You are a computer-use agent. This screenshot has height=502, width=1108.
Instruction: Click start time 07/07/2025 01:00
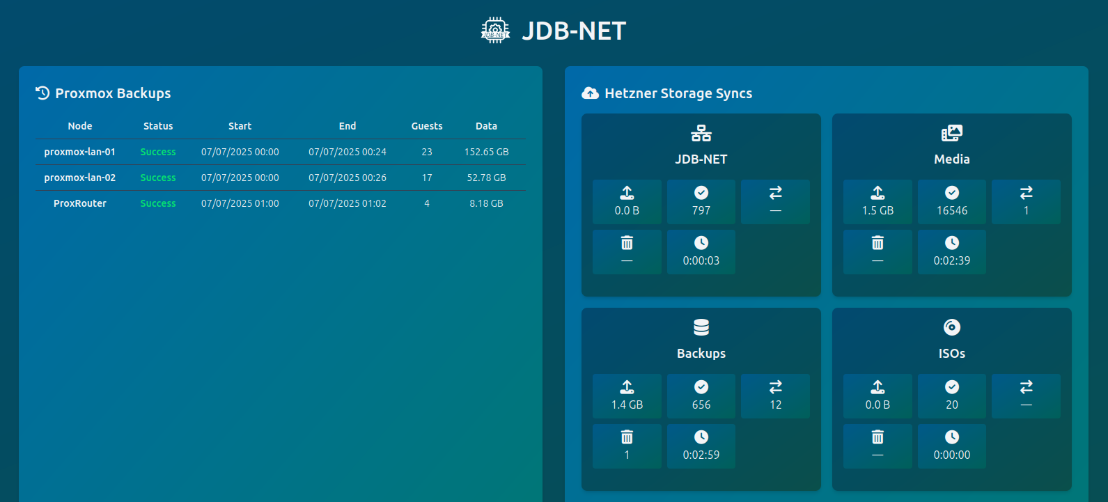pyautogui.click(x=240, y=203)
